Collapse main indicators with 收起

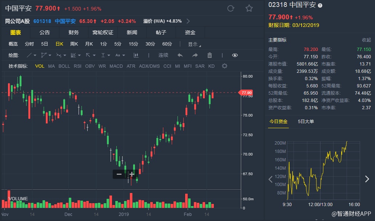(366, 40)
